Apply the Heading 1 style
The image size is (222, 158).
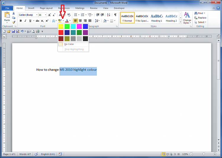[157, 18]
